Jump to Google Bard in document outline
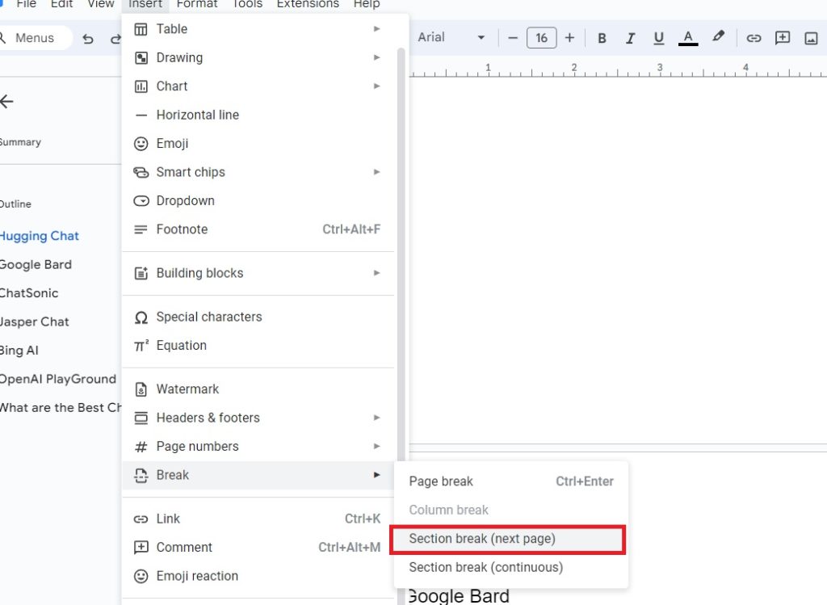This screenshot has width=827, height=605. [36, 264]
